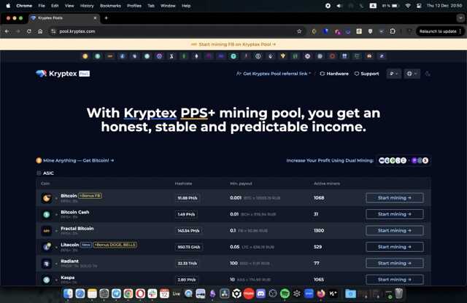This screenshot has width=467, height=303.
Task: Click the Radiant coin icon in table
Action: tap(47, 263)
